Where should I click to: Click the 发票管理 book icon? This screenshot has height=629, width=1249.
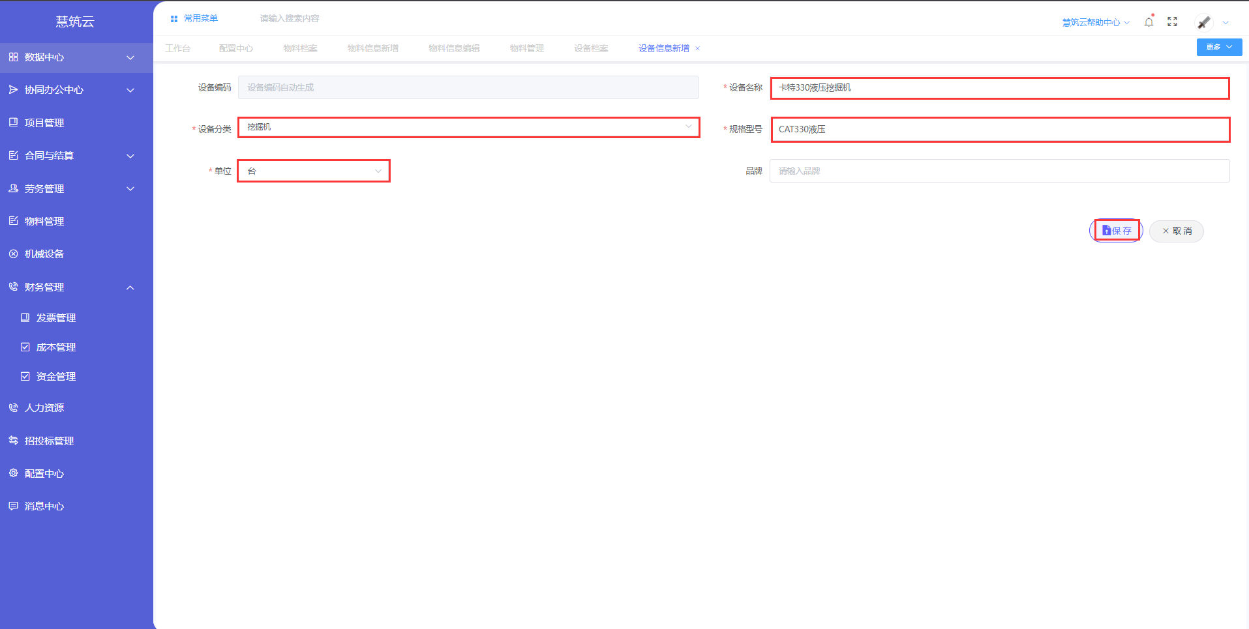coord(25,317)
